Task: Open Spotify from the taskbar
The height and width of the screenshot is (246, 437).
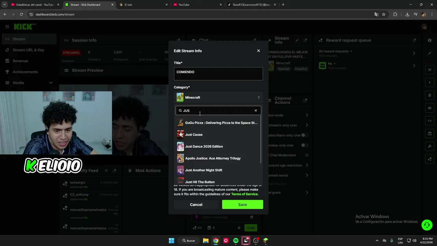Action: tap(236, 241)
